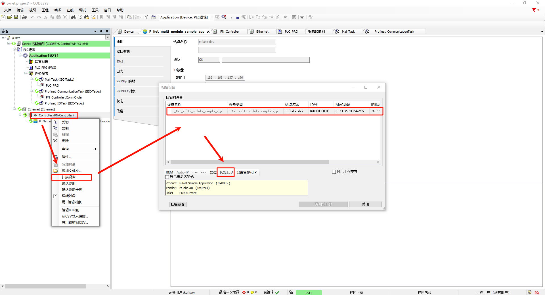Click the notification flag icon top right
The width and height of the screenshot is (545, 295).
(534, 10)
